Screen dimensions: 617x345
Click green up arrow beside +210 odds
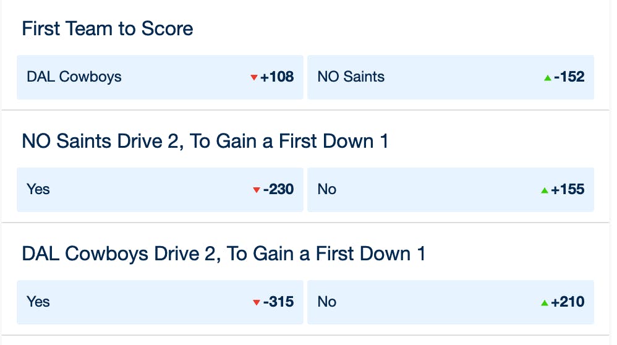coord(545,302)
